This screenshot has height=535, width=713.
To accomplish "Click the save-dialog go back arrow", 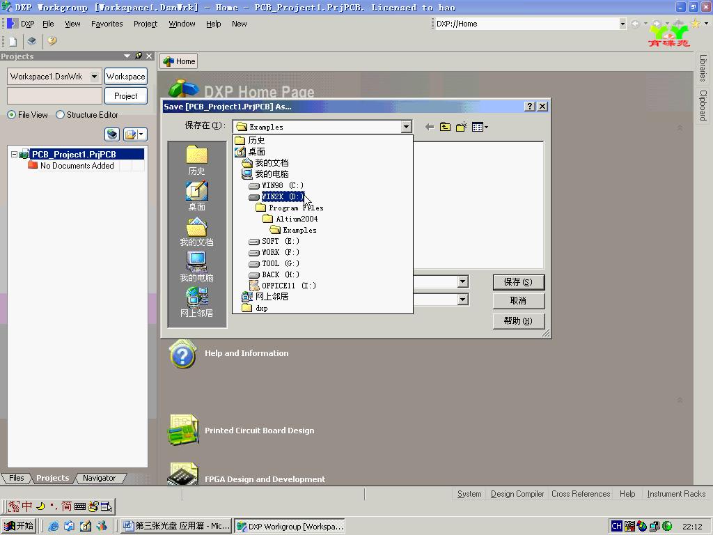I will pyautogui.click(x=429, y=127).
